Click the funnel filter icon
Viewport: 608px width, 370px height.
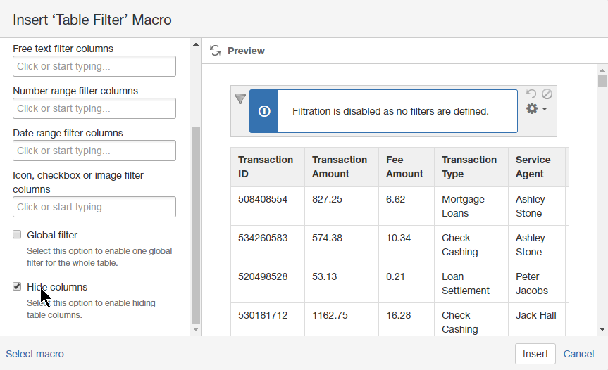tap(240, 99)
